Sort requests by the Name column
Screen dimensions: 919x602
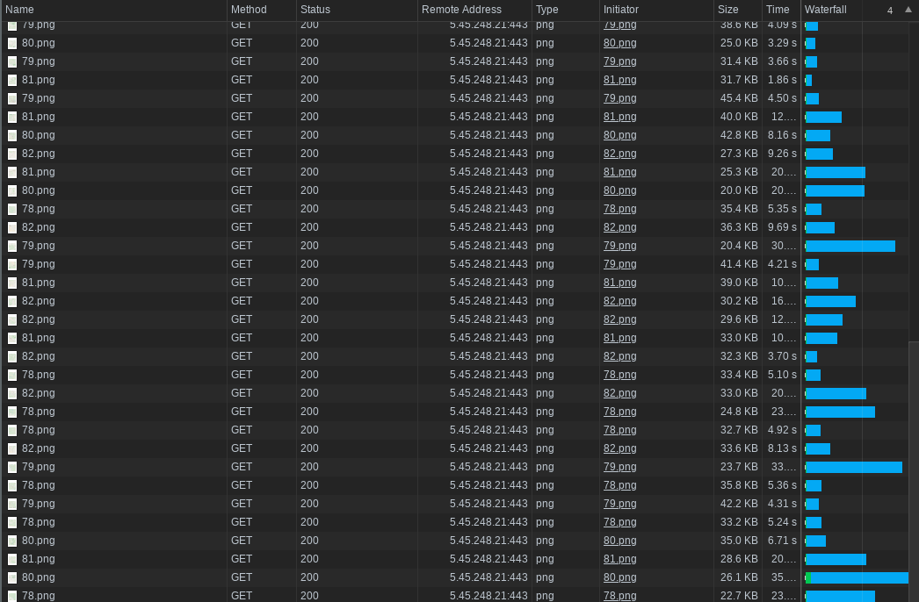click(19, 10)
